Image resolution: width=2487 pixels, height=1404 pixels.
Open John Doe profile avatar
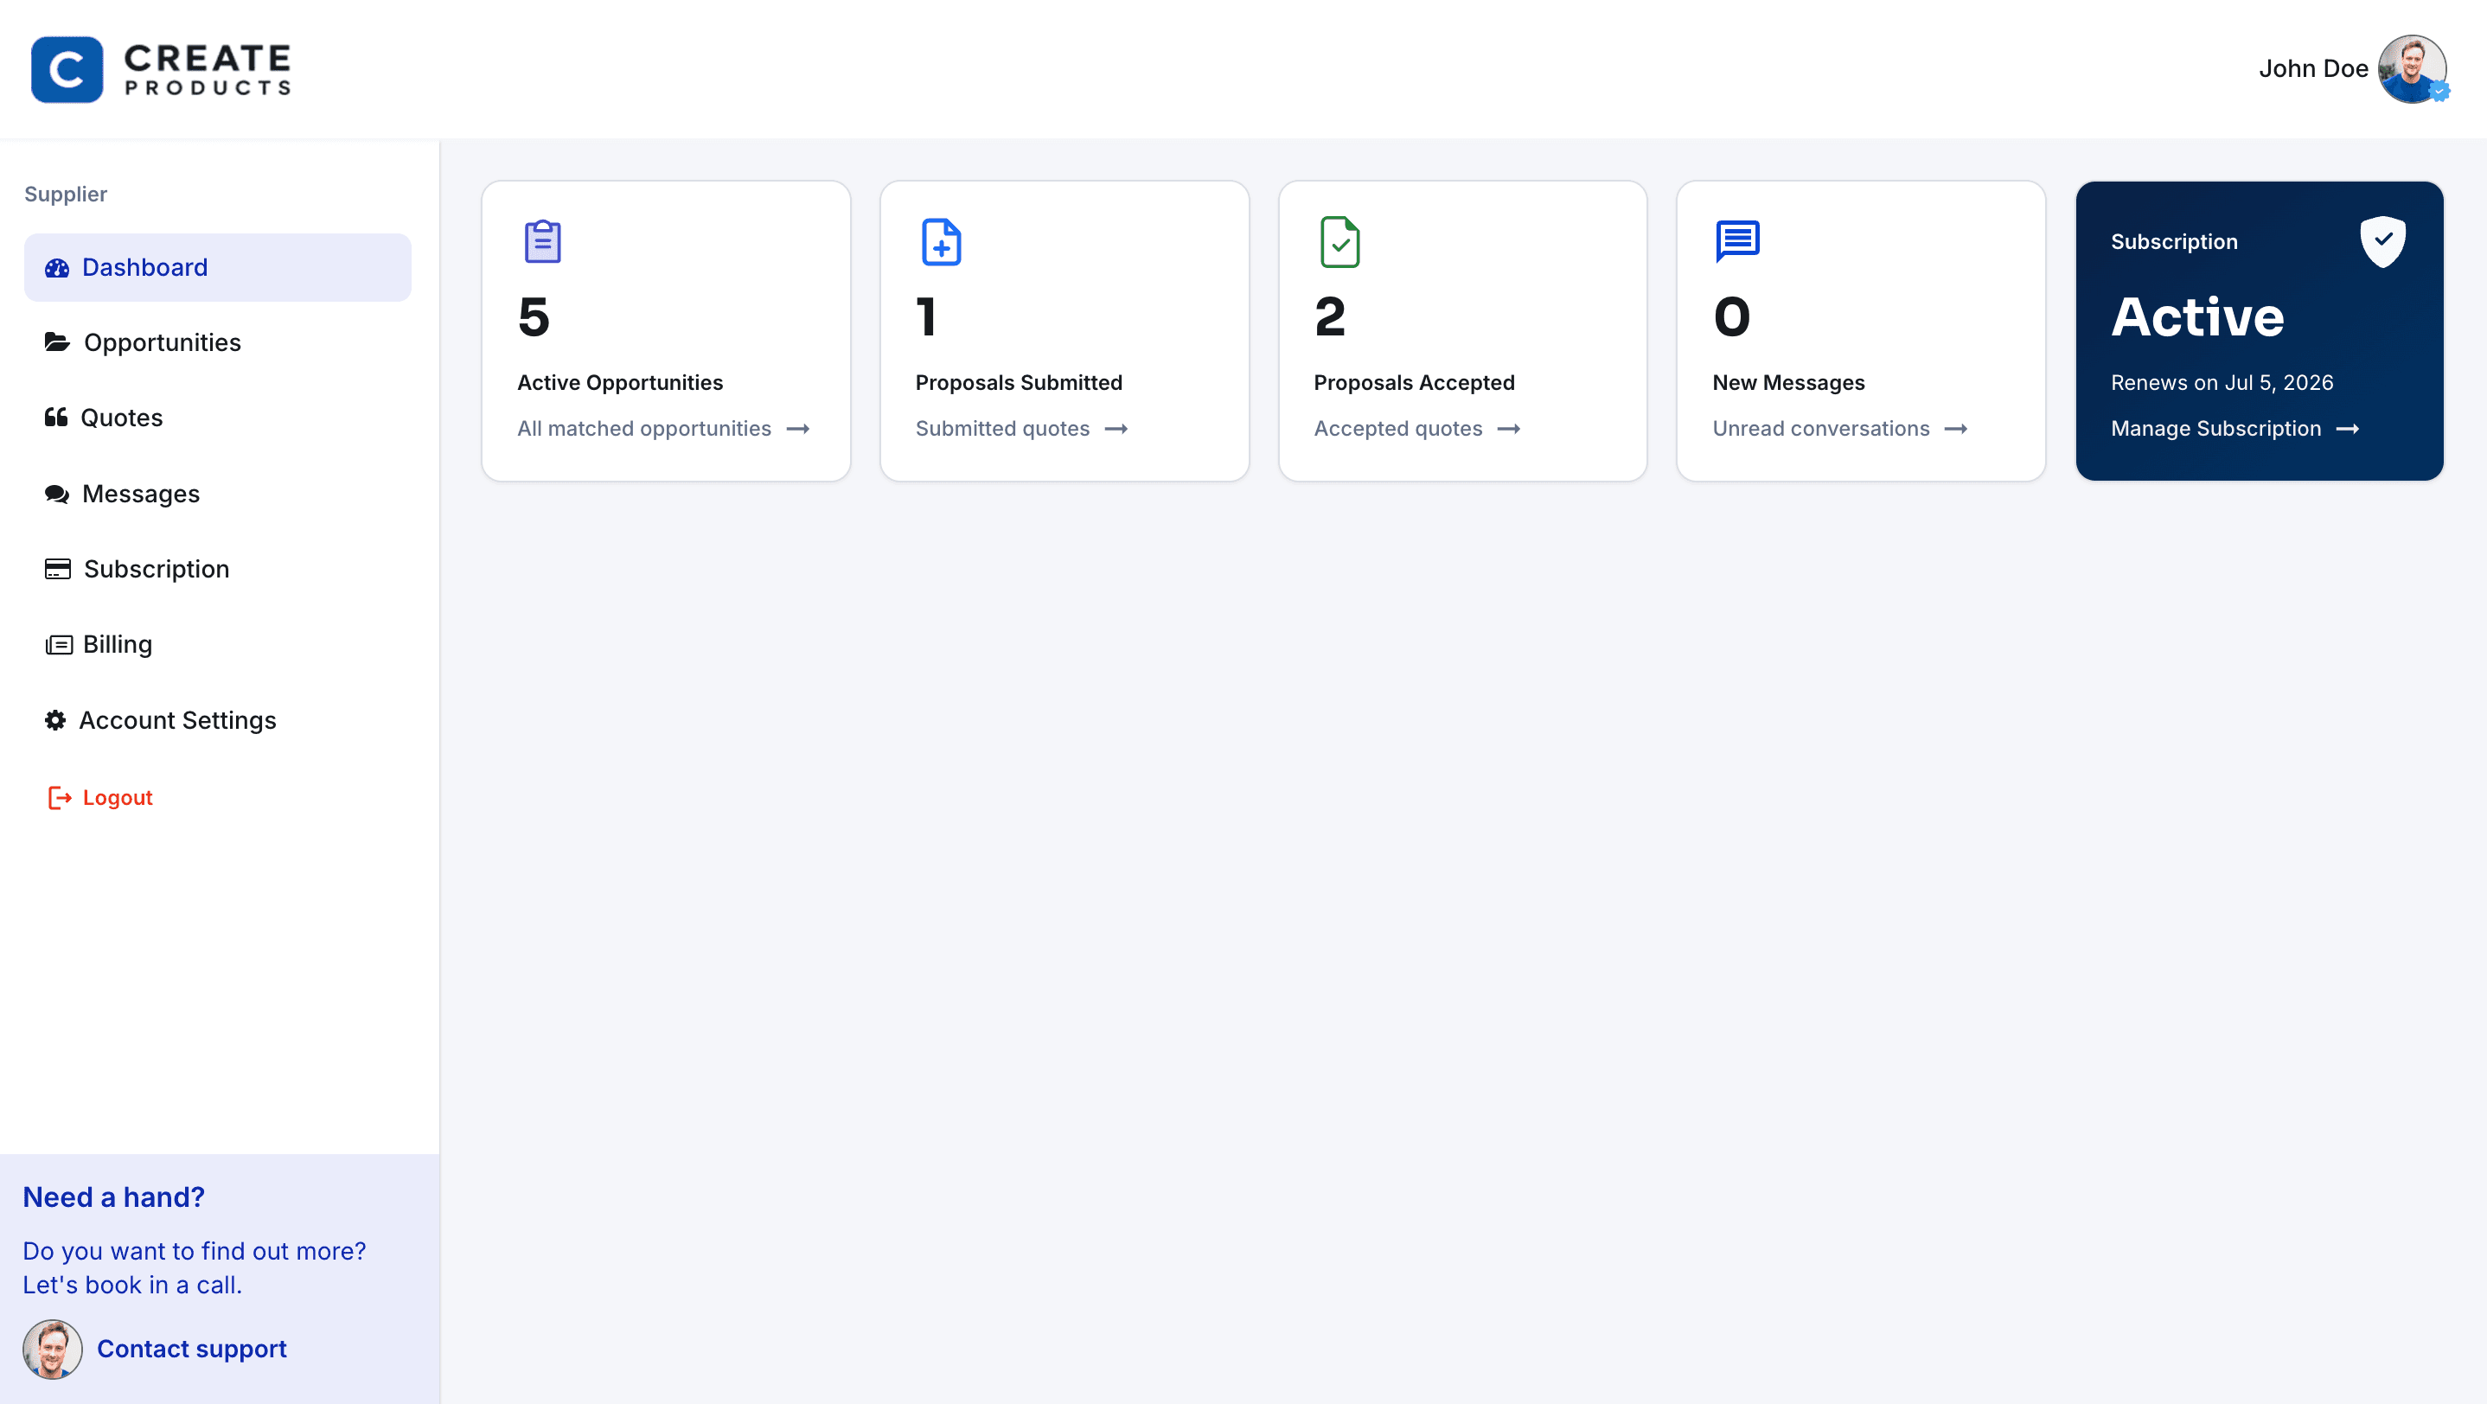coord(2411,68)
